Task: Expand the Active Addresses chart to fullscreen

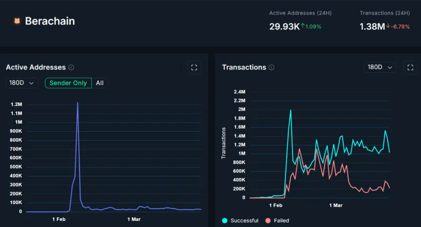Action: coord(194,68)
